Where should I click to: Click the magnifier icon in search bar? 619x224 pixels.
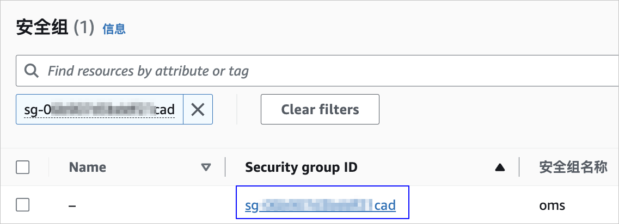click(31, 71)
